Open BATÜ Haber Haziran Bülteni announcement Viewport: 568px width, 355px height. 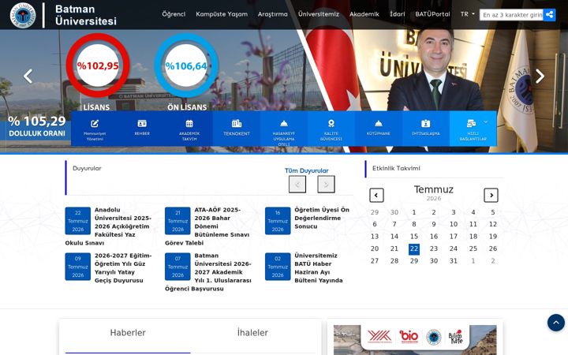[319, 268]
